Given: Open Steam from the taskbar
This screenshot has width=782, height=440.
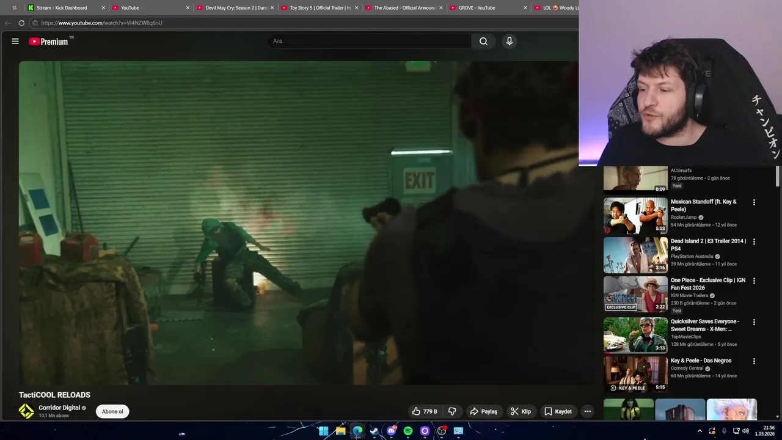Looking at the screenshot, I should pos(374,431).
